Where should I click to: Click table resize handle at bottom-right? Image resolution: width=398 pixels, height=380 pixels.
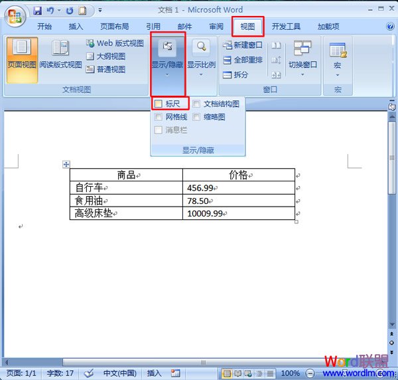(297, 222)
